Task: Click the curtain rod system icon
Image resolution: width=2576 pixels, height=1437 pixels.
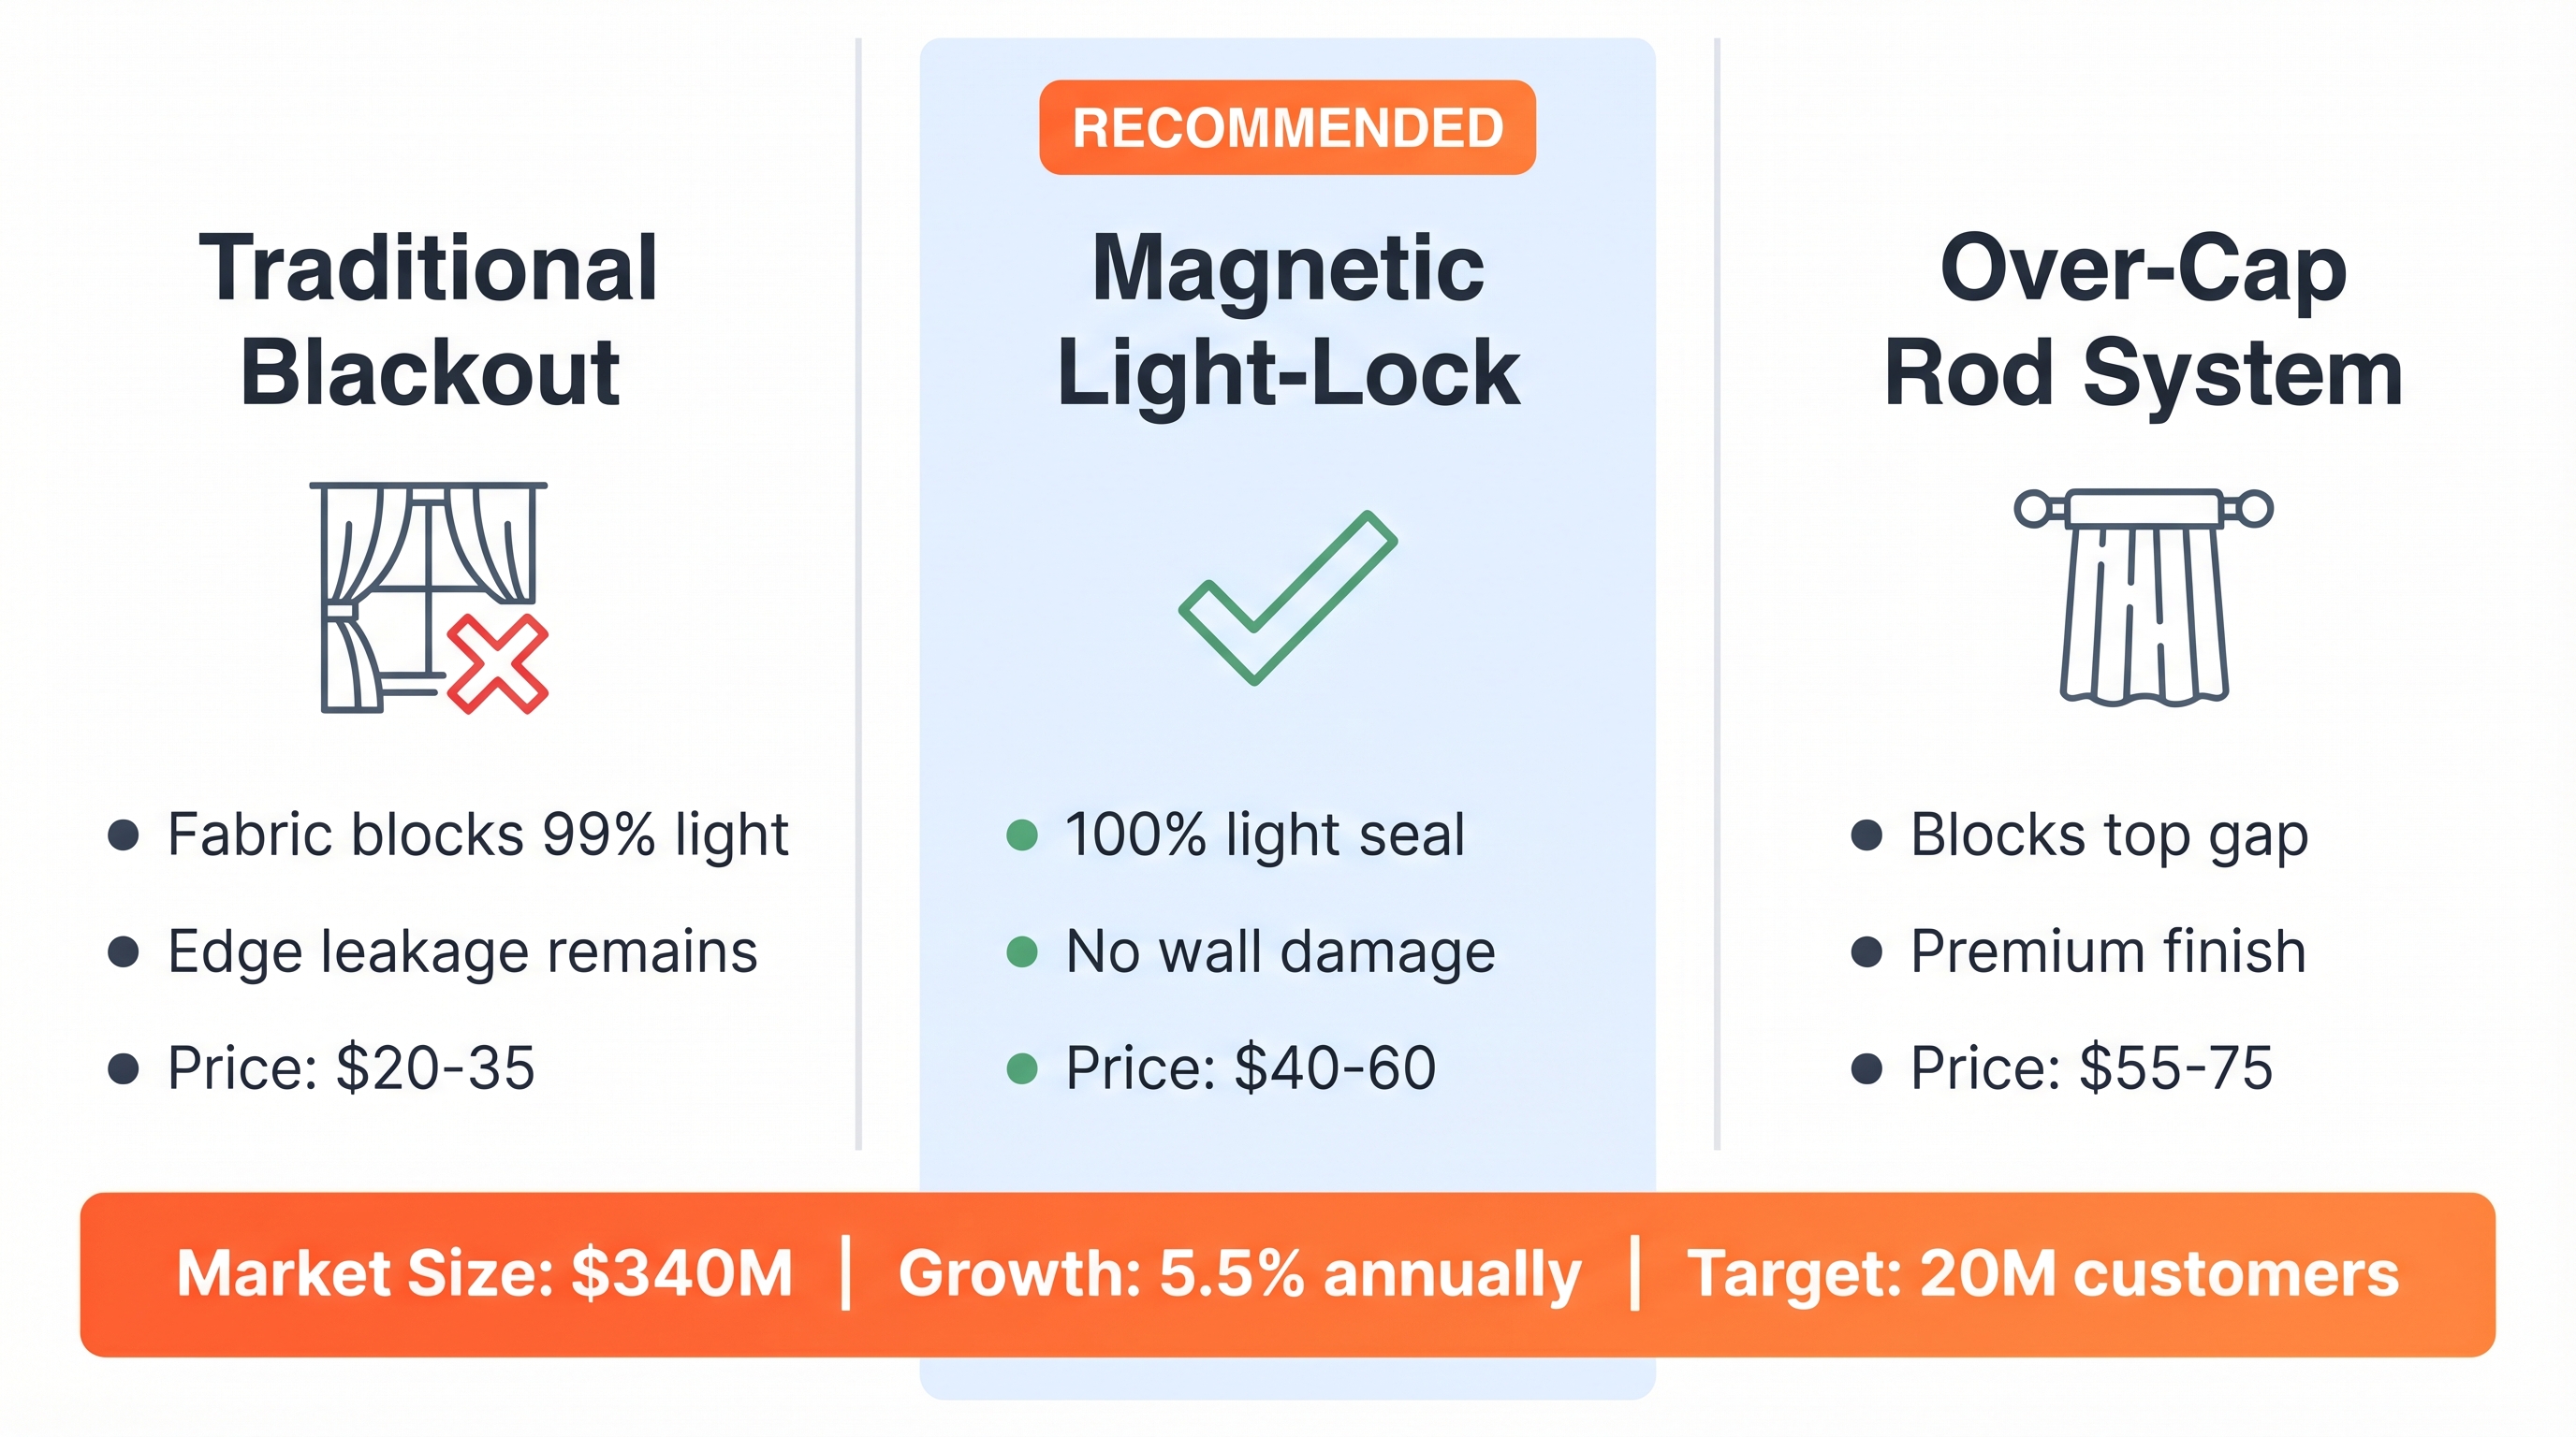Action: 2143,597
